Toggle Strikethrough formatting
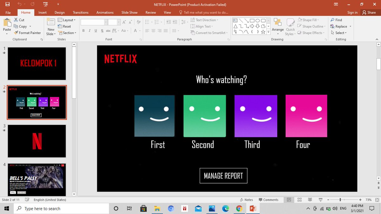 click(x=108, y=30)
